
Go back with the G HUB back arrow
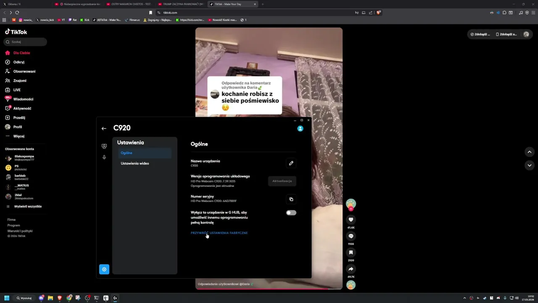click(104, 128)
